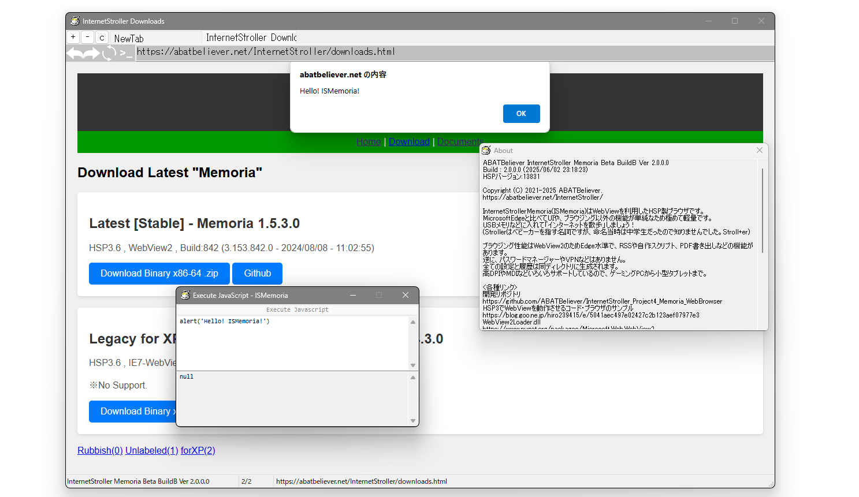The width and height of the screenshot is (859, 497).
Task: Click the github.com repository URL in About
Action: (x=603, y=301)
